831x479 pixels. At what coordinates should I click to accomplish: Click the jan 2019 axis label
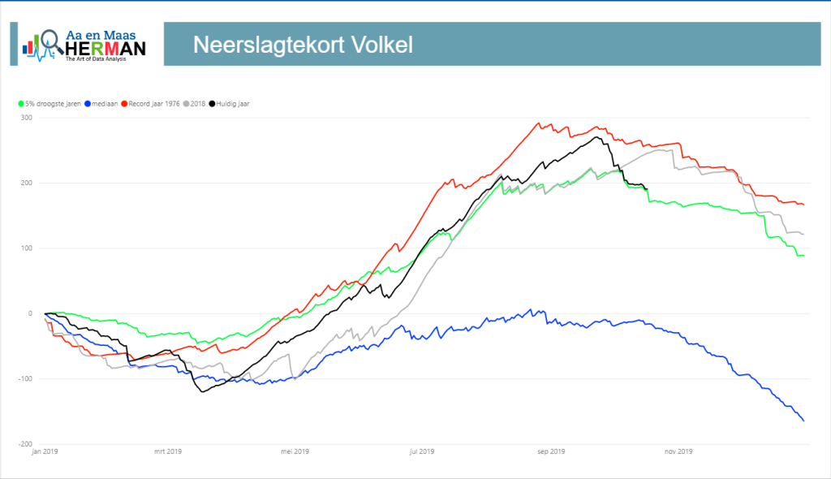45,451
